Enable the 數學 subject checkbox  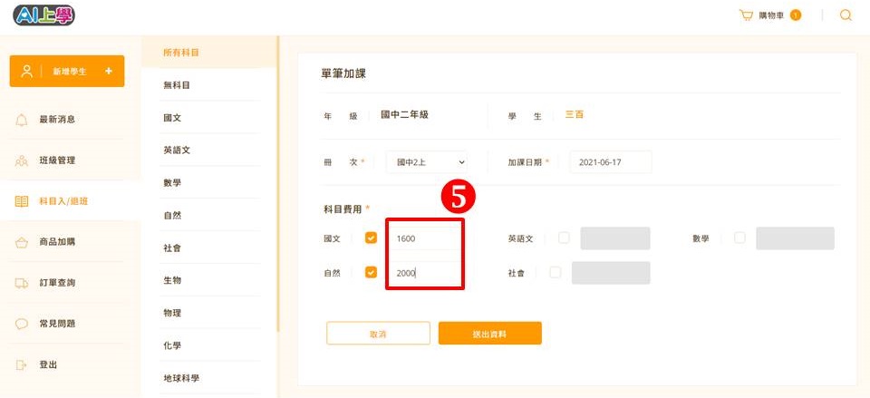(739, 238)
